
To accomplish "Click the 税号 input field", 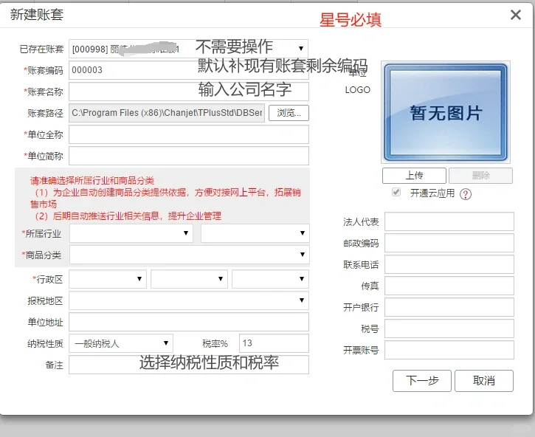I will pyautogui.click(x=449, y=328).
